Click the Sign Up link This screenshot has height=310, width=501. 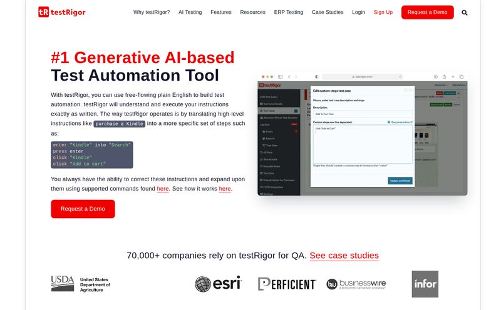click(x=383, y=12)
